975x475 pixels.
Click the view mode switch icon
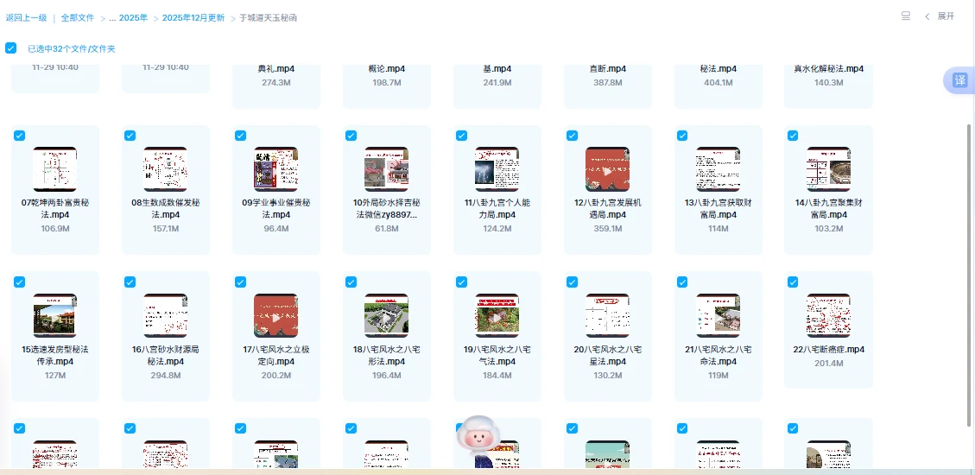906,16
